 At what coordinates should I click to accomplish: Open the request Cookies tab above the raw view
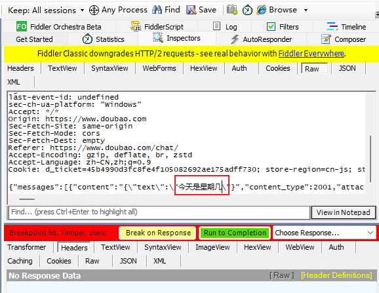tap(278, 68)
